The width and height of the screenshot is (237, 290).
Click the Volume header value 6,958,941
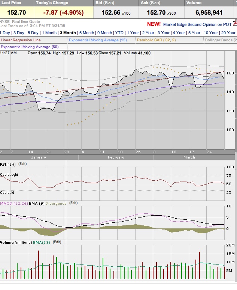click(x=209, y=12)
